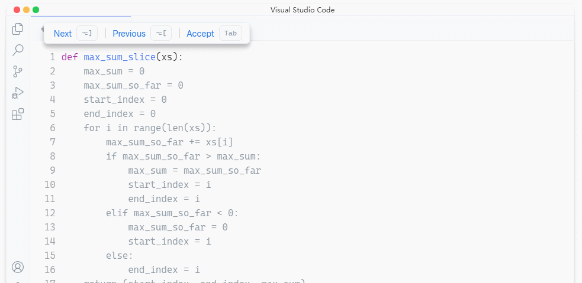Go to Previous inline suggestion
Viewport: 582px width, 283px height.
[x=129, y=34]
